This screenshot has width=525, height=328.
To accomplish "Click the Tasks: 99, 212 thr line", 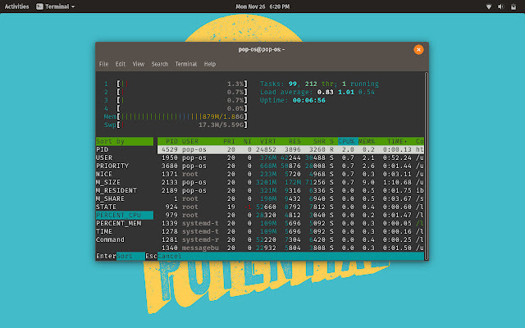I will [319, 84].
